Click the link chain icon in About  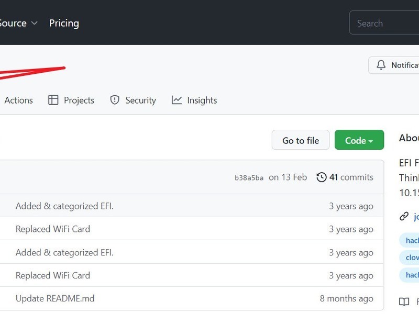tap(404, 216)
